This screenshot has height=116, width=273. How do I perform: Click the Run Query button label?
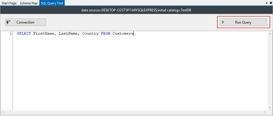(x=243, y=22)
